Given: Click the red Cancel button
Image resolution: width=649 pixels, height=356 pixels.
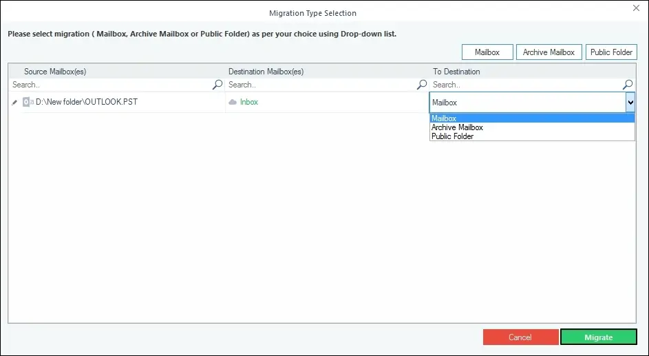Looking at the screenshot, I should coord(521,337).
